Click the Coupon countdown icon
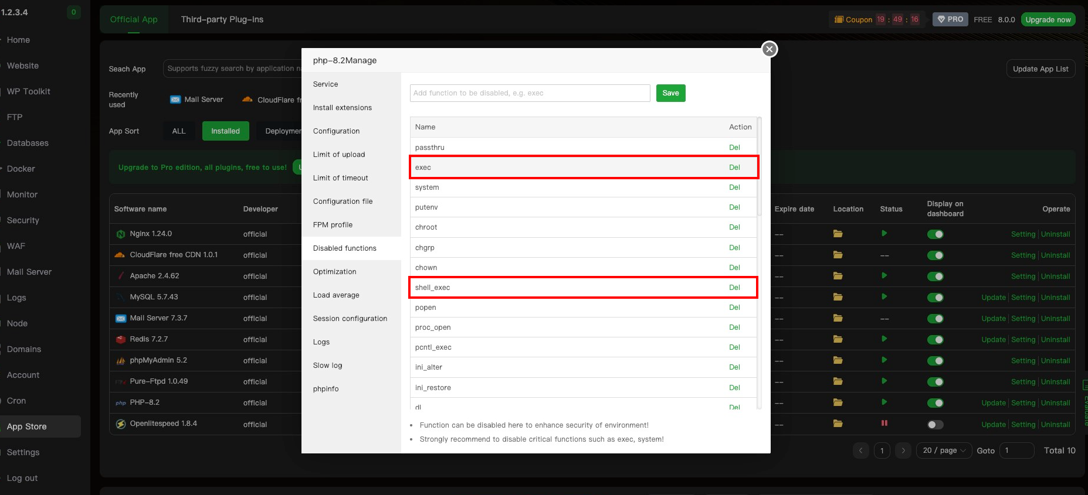 pyautogui.click(x=839, y=19)
